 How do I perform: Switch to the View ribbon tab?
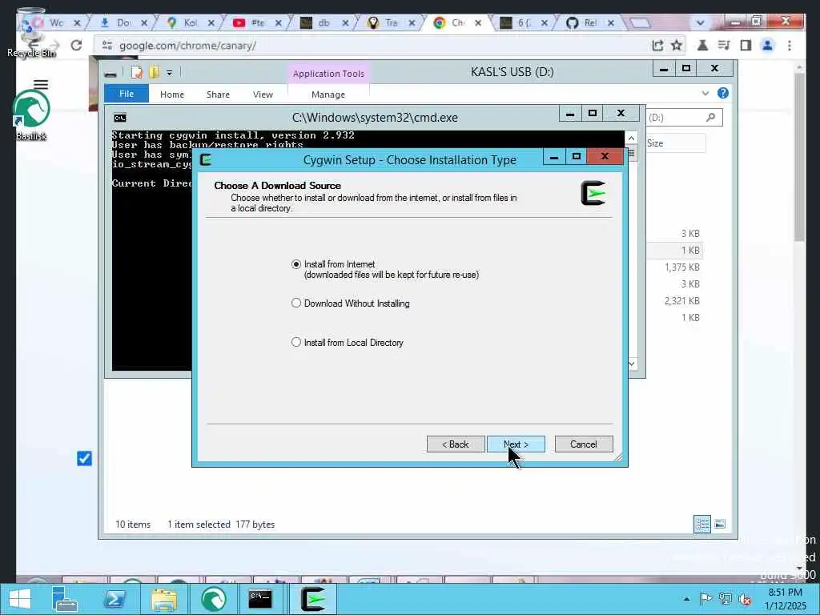click(x=263, y=94)
